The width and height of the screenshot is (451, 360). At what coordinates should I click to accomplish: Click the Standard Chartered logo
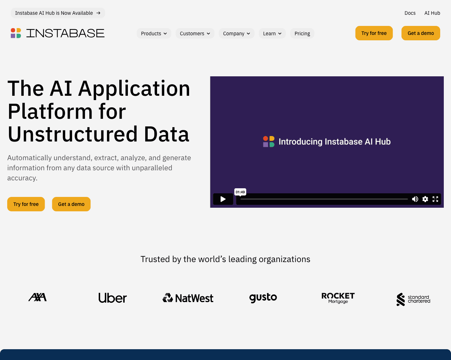tap(413, 299)
